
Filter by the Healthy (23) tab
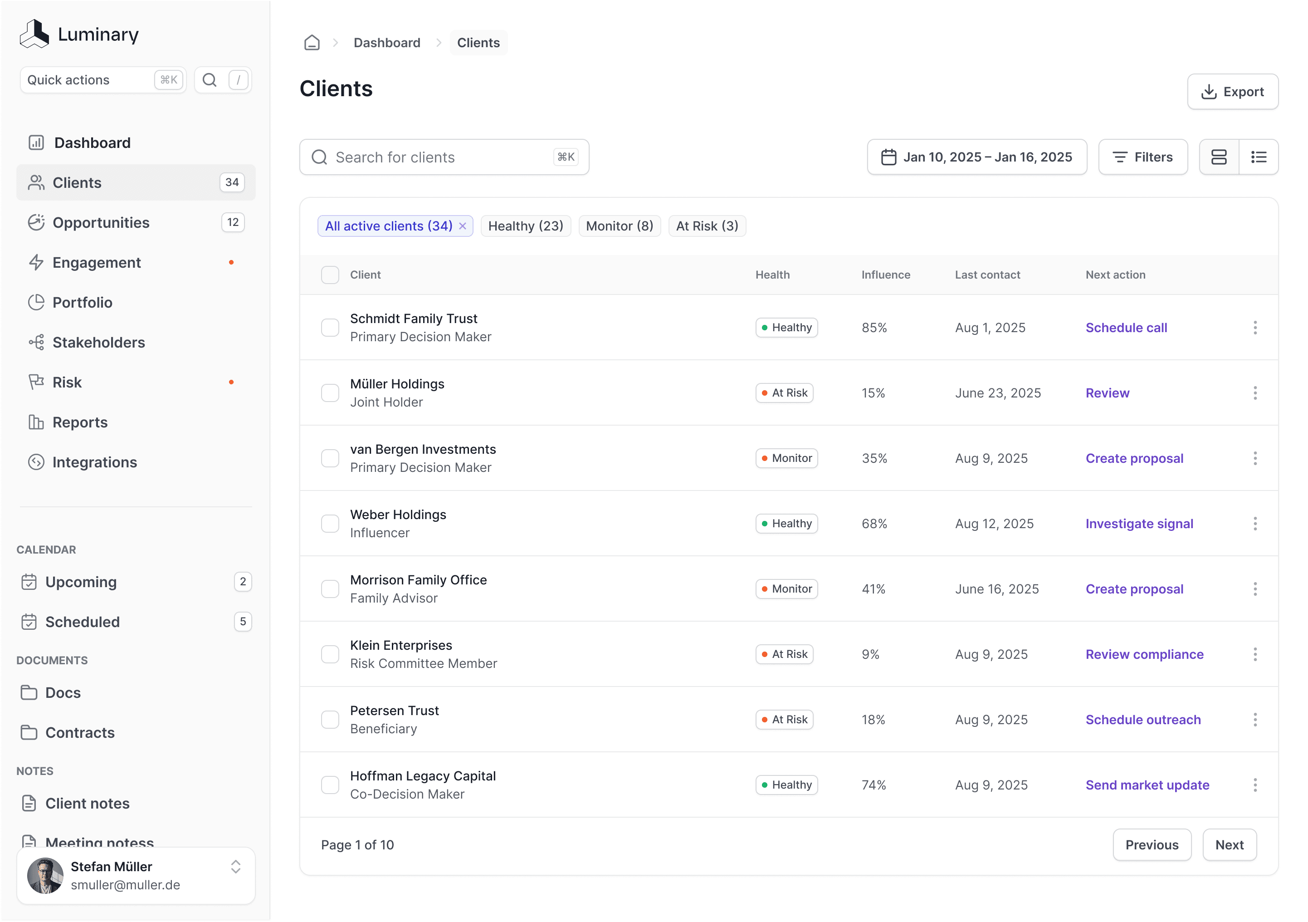[525, 226]
